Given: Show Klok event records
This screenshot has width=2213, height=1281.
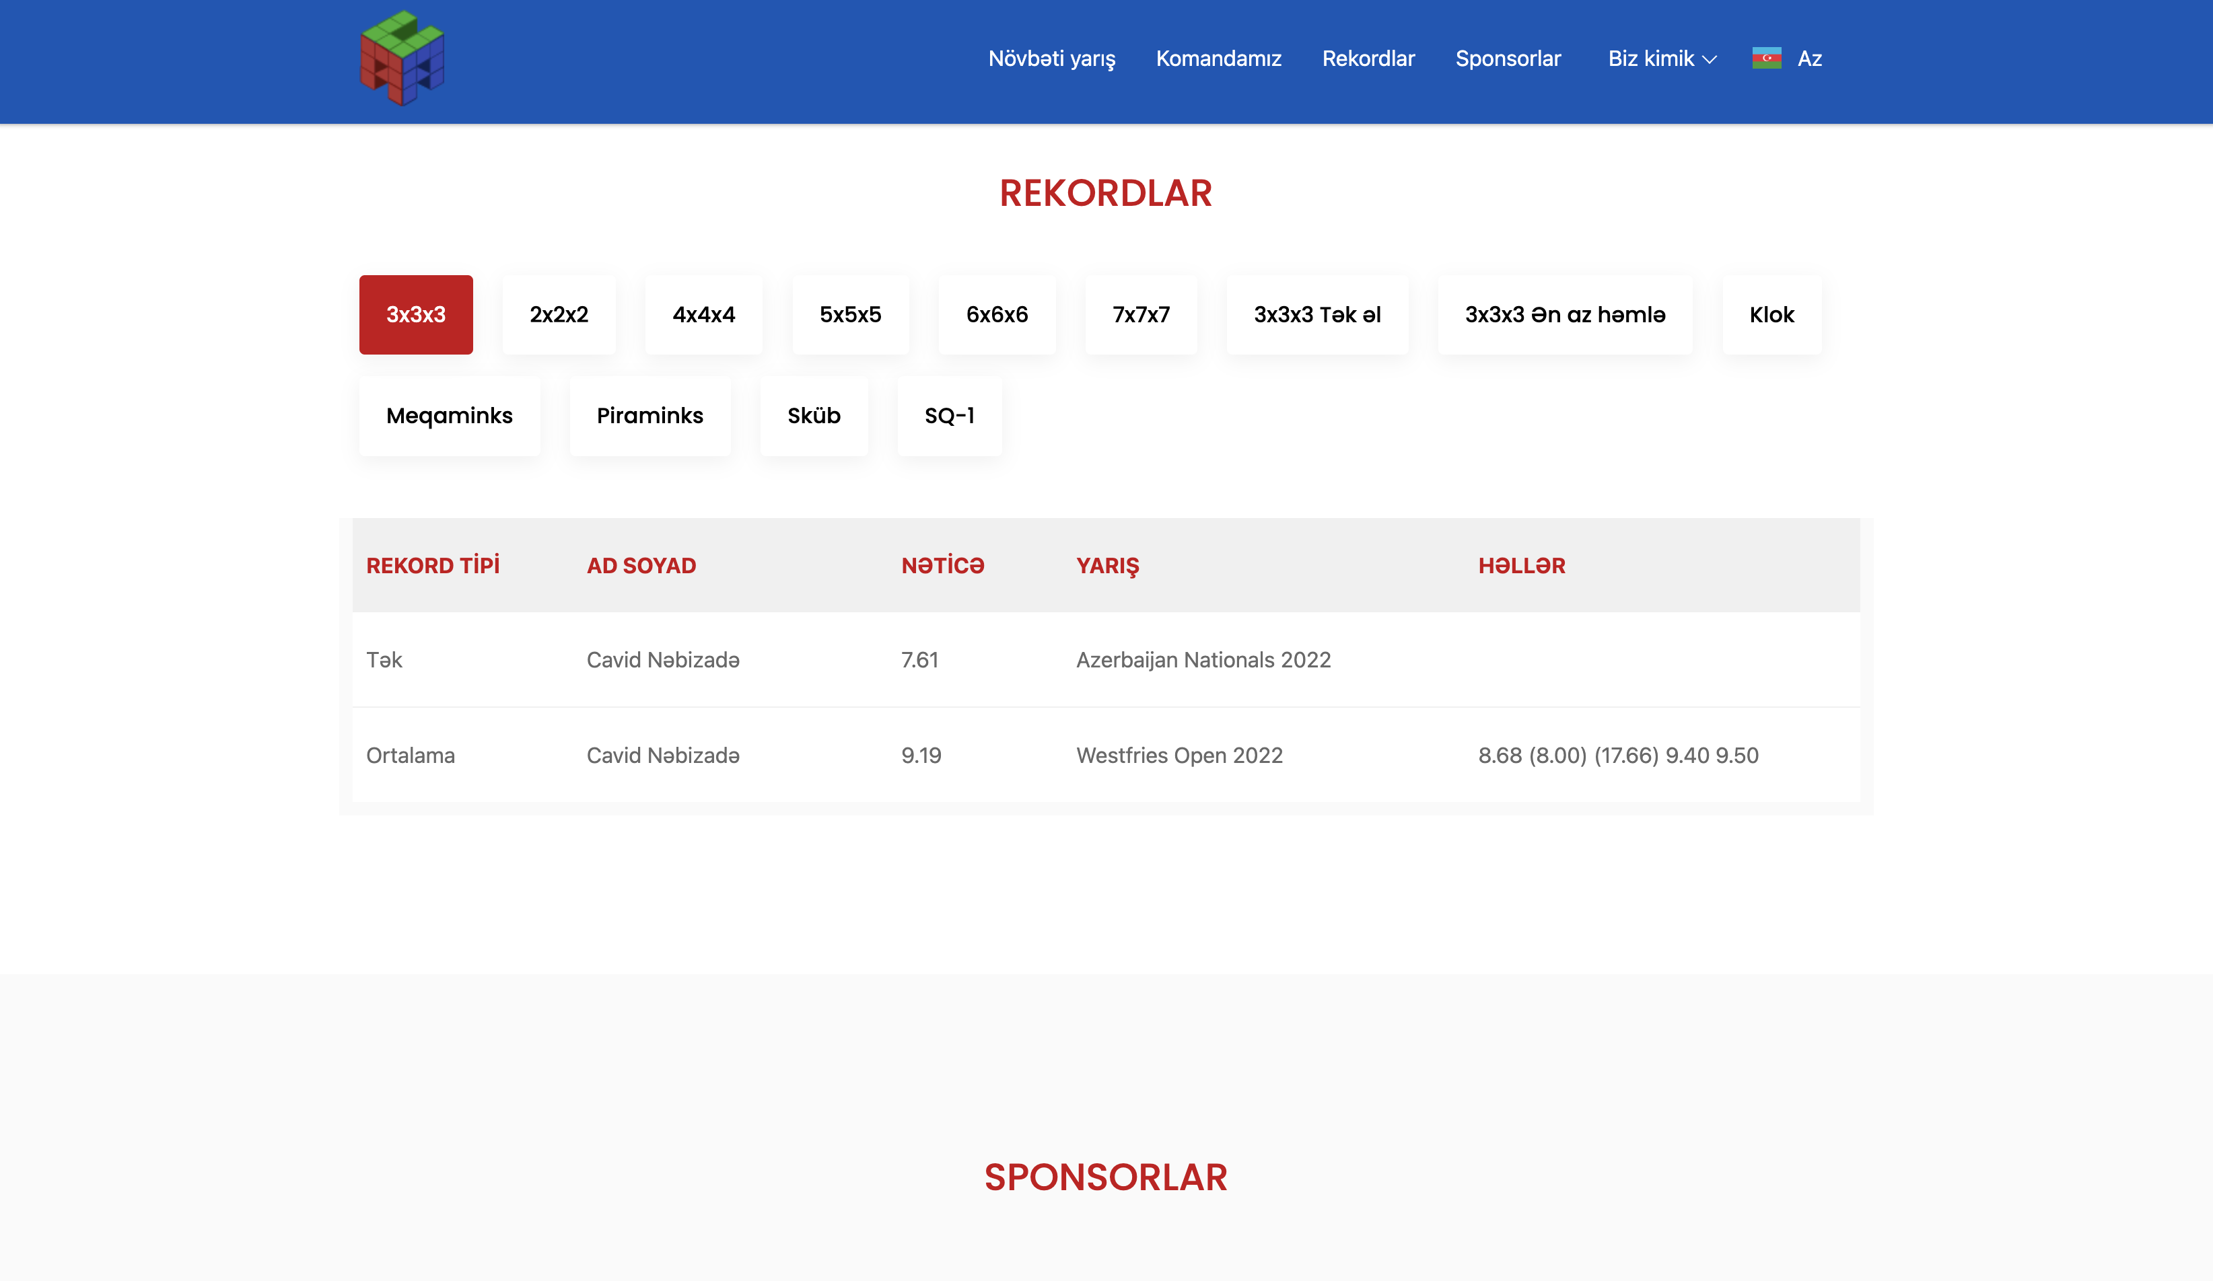Looking at the screenshot, I should point(1771,314).
